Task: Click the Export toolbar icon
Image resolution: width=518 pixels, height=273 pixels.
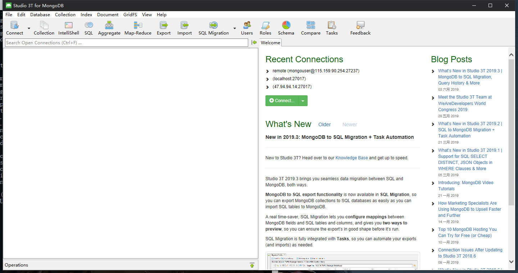Action: pos(164,25)
